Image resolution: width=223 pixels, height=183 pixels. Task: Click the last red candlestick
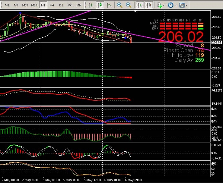(x=131, y=40)
